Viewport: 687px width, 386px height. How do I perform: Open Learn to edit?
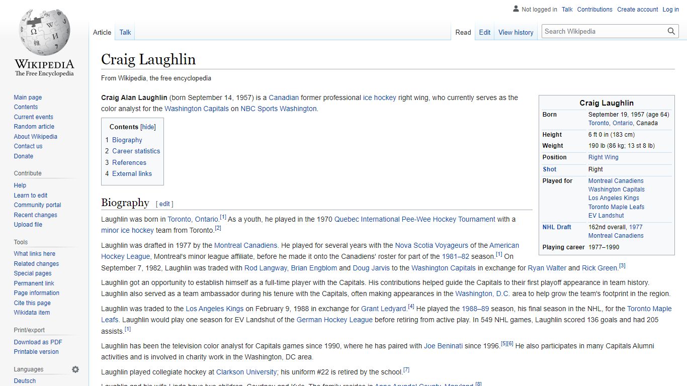tap(31, 196)
